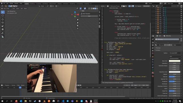Toggle X-ray display in viewport header
The height and width of the screenshot is (103, 183).
point(89,9)
